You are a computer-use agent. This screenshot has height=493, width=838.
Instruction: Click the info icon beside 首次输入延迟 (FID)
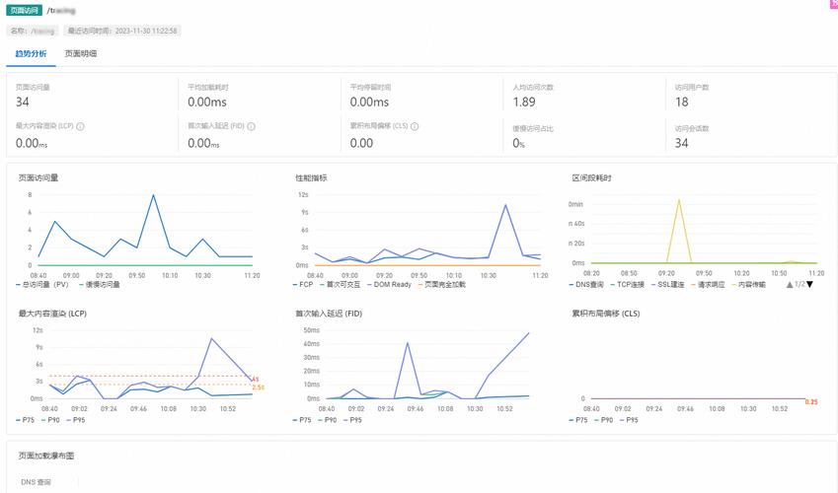point(251,126)
